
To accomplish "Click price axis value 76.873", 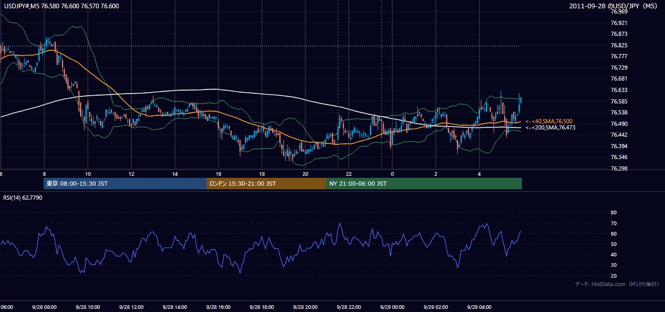I will click(x=619, y=34).
